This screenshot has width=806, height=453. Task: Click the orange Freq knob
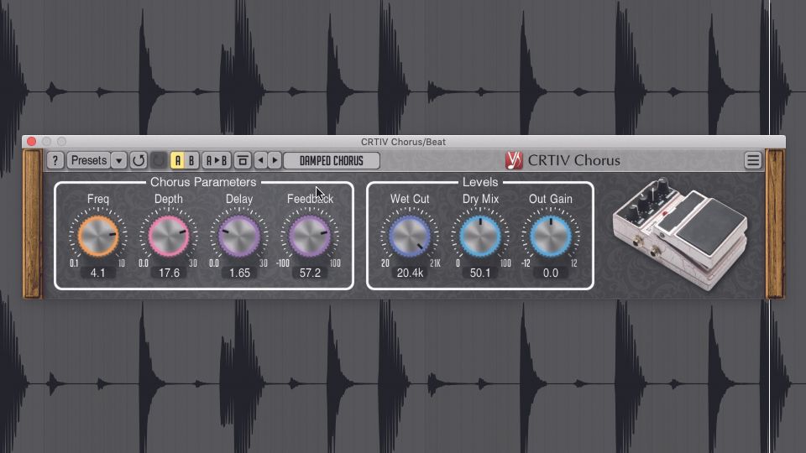(97, 235)
